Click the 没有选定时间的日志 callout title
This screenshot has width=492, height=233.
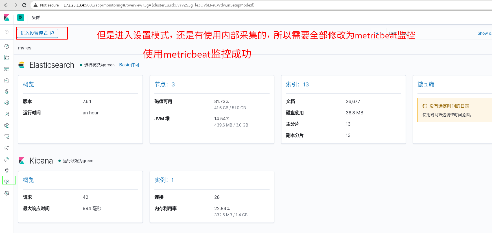pyautogui.click(x=449, y=106)
